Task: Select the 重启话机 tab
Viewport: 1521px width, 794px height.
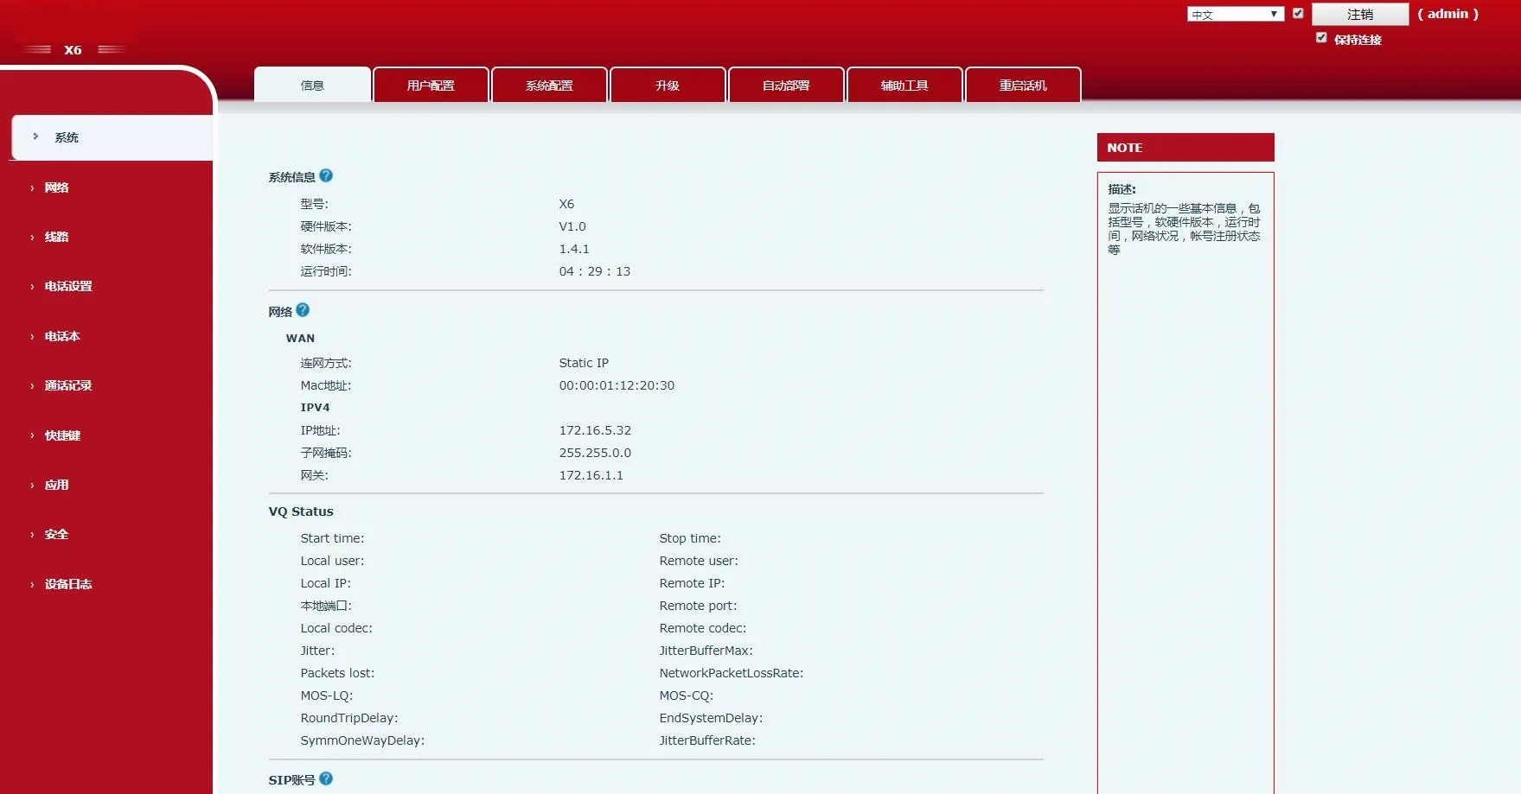Action: pos(1023,84)
